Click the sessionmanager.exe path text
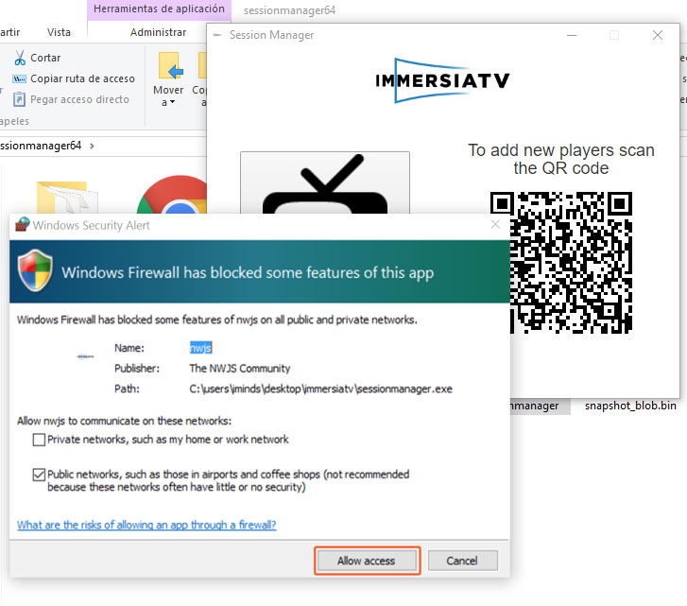Image resolution: width=687 pixels, height=606 pixels. coord(320,389)
